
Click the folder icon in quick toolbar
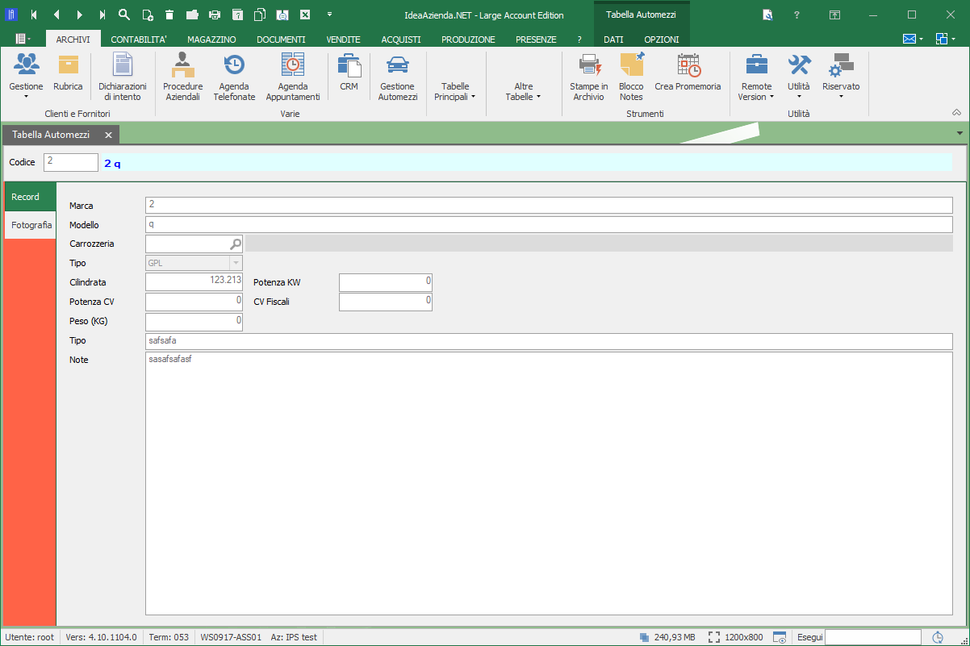click(x=192, y=15)
